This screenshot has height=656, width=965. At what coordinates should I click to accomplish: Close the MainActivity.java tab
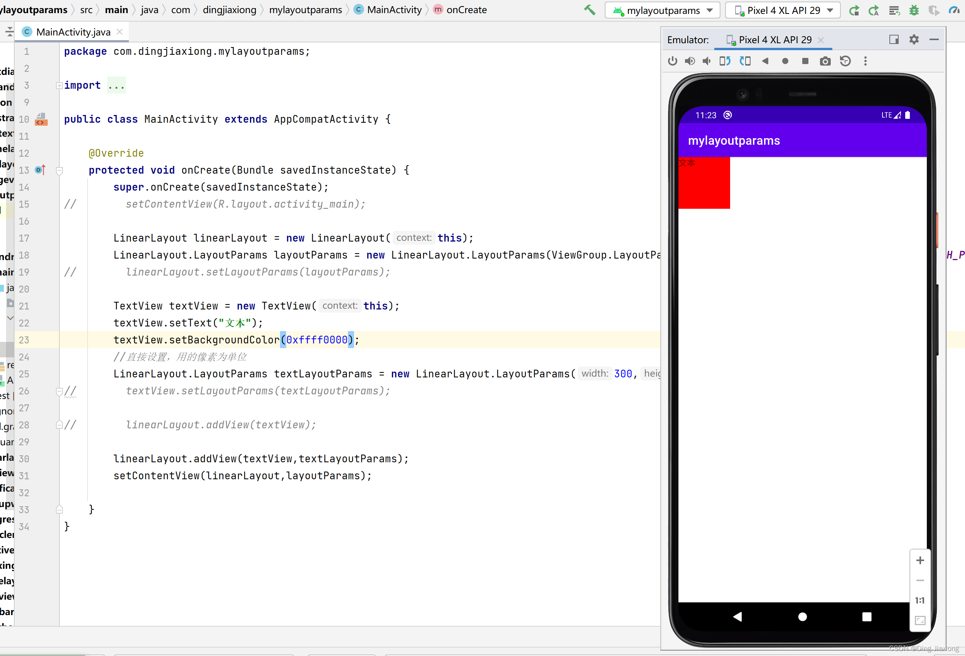click(120, 32)
